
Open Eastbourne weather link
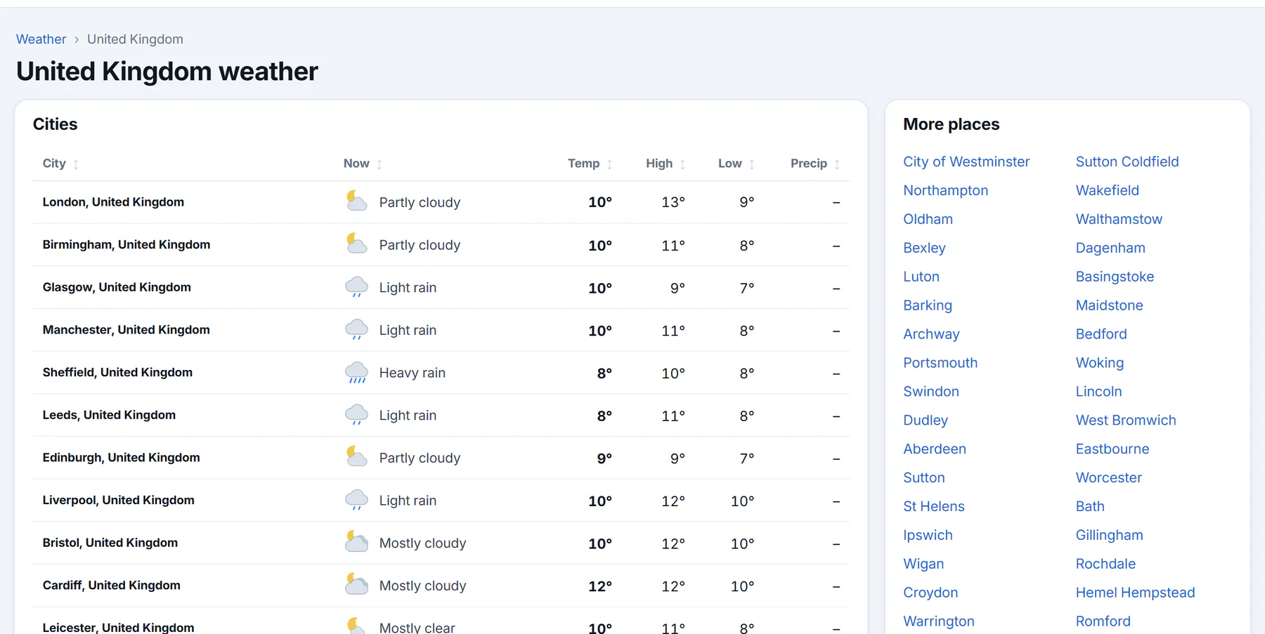pos(1112,449)
